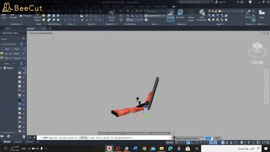Open the layer list dropdown
The image size is (270, 152).
pyautogui.click(x=226, y=11)
